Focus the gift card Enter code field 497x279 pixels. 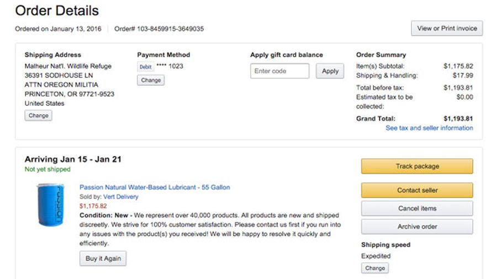click(279, 71)
